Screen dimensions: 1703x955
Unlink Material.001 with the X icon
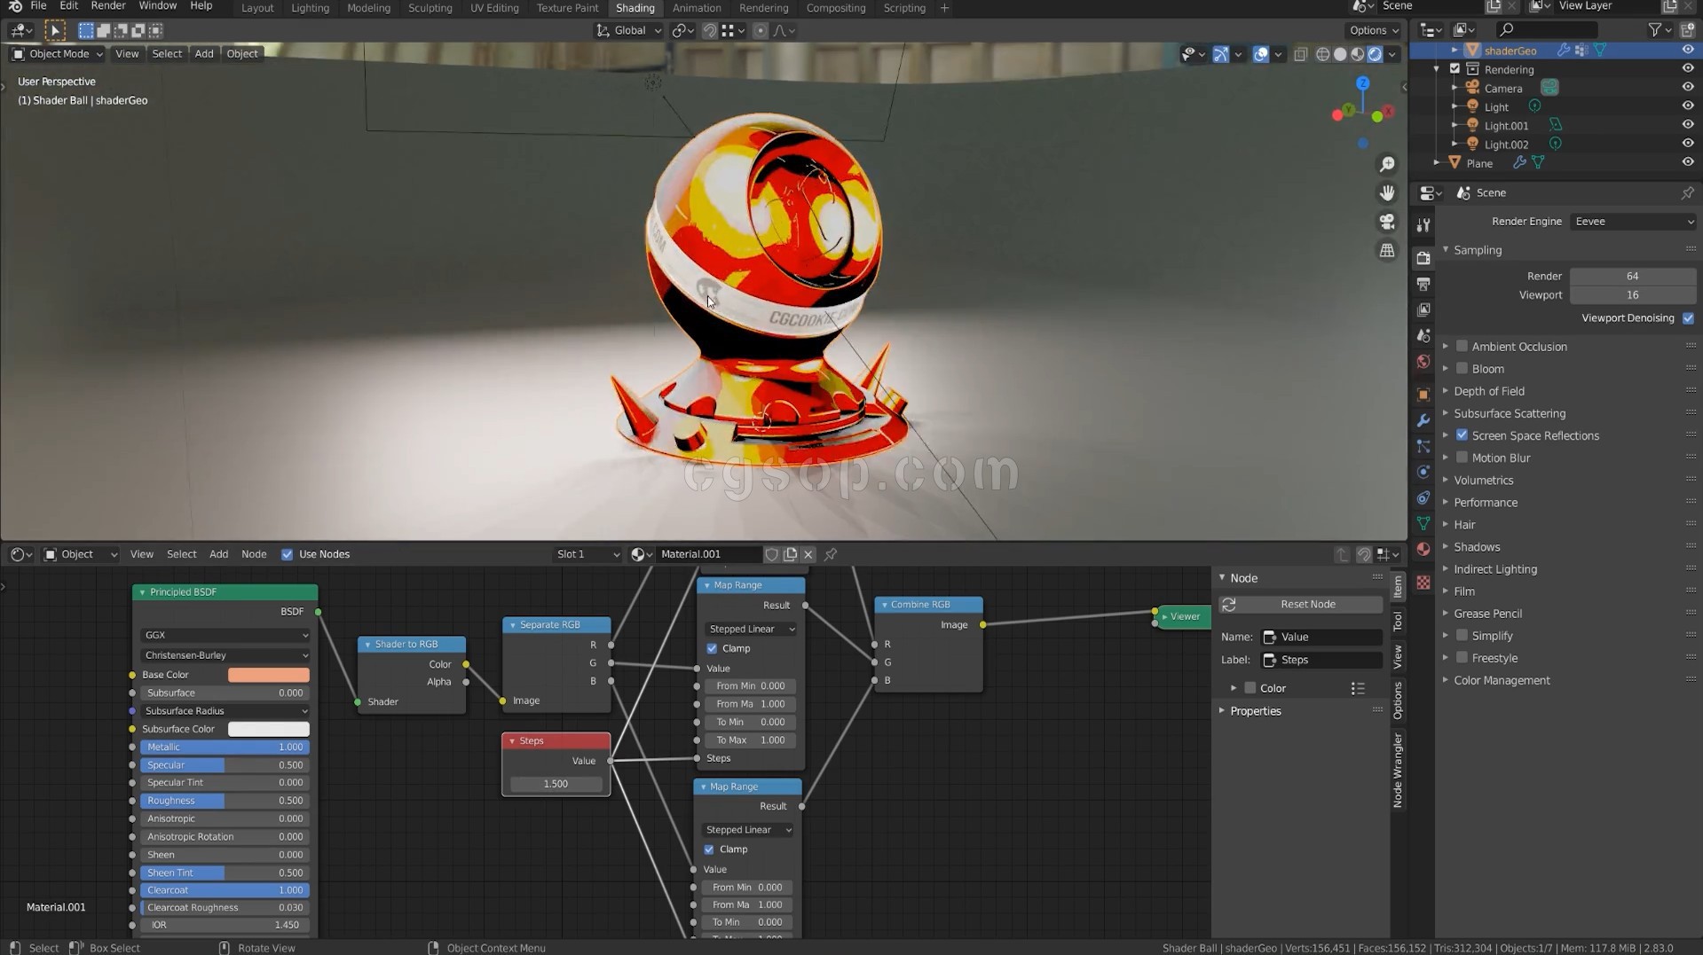click(x=808, y=554)
